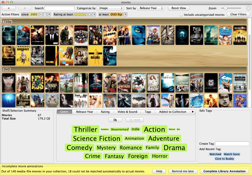Viewport: 252px width, 175px height.
Task: Switch to the Rating tab
Action: [105, 112]
